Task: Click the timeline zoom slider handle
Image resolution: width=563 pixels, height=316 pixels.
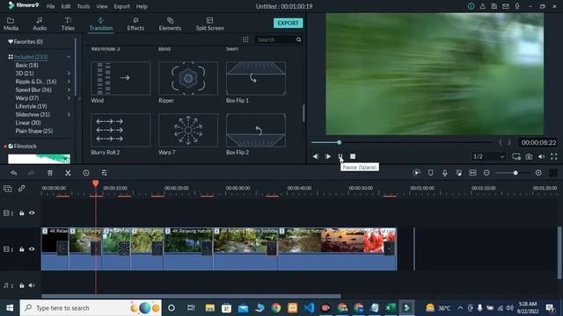Action: click(x=515, y=173)
